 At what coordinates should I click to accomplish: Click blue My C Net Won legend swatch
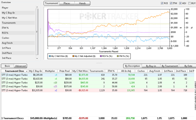pyautogui.click(x=50, y=56)
